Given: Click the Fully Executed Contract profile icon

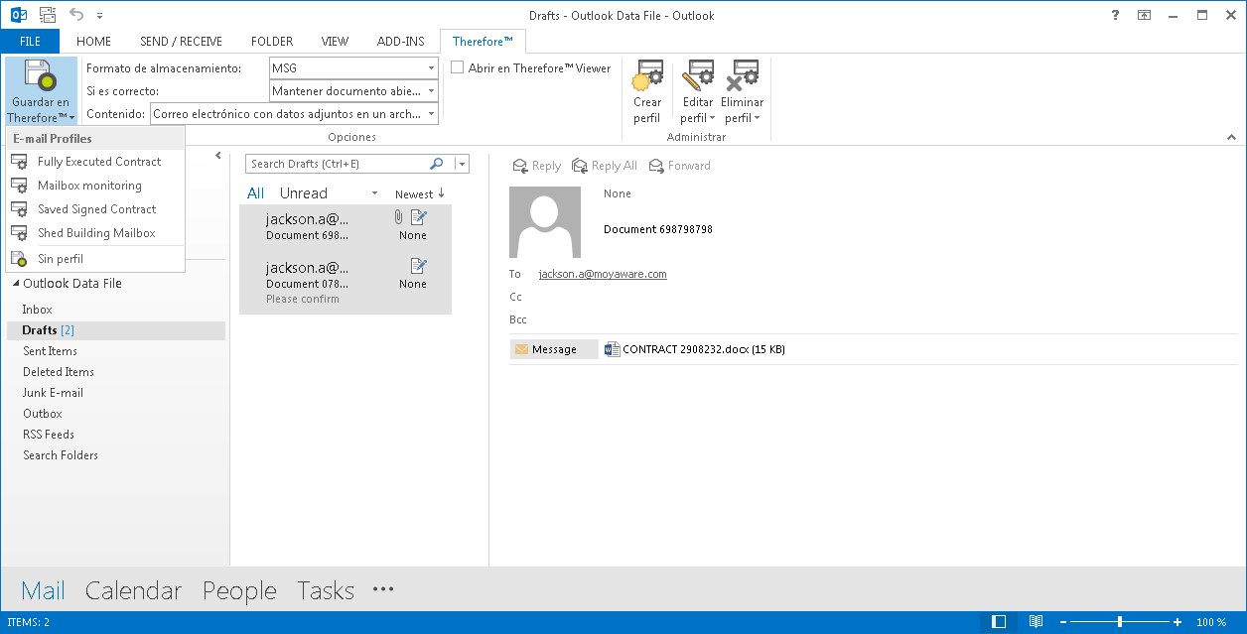Looking at the screenshot, I should click(x=19, y=162).
